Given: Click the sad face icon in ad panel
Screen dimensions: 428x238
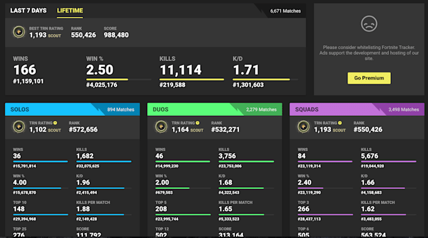Looking at the screenshot, I should pos(369,24).
